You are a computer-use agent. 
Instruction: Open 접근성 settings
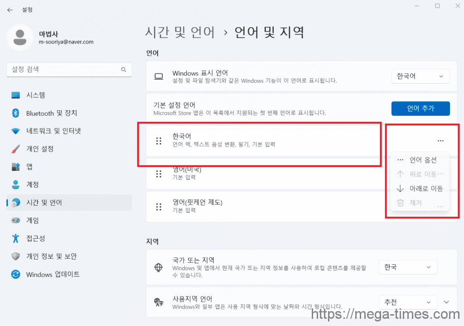click(x=35, y=238)
